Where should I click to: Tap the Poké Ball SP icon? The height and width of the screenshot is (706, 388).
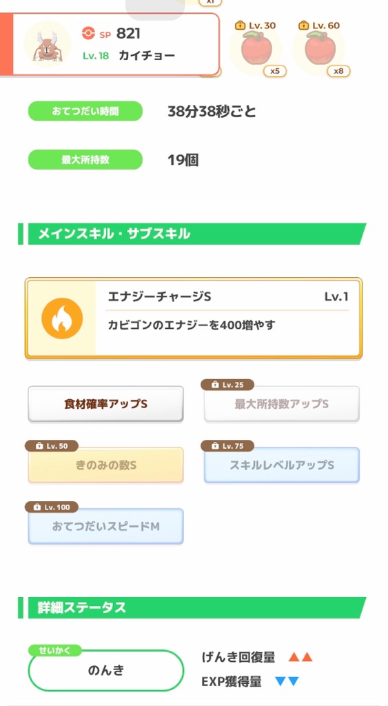coord(89,33)
